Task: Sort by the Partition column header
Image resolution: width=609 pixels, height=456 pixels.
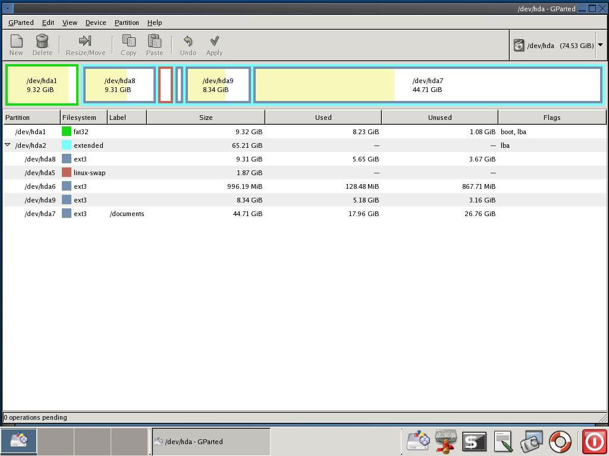Action: (32, 118)
